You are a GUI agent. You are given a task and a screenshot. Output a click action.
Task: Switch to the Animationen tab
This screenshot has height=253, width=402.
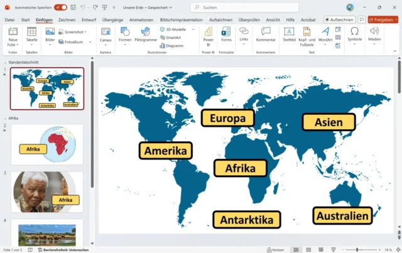pos(141,19)
